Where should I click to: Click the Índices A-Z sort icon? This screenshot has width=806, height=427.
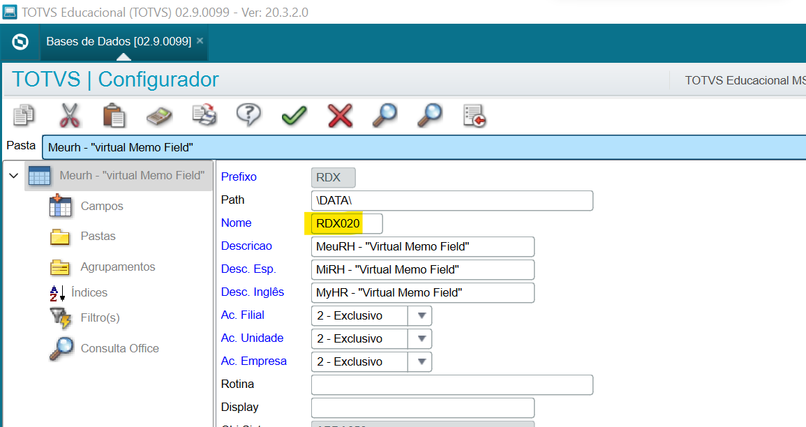pyautogui.click(x=57, y=293)
